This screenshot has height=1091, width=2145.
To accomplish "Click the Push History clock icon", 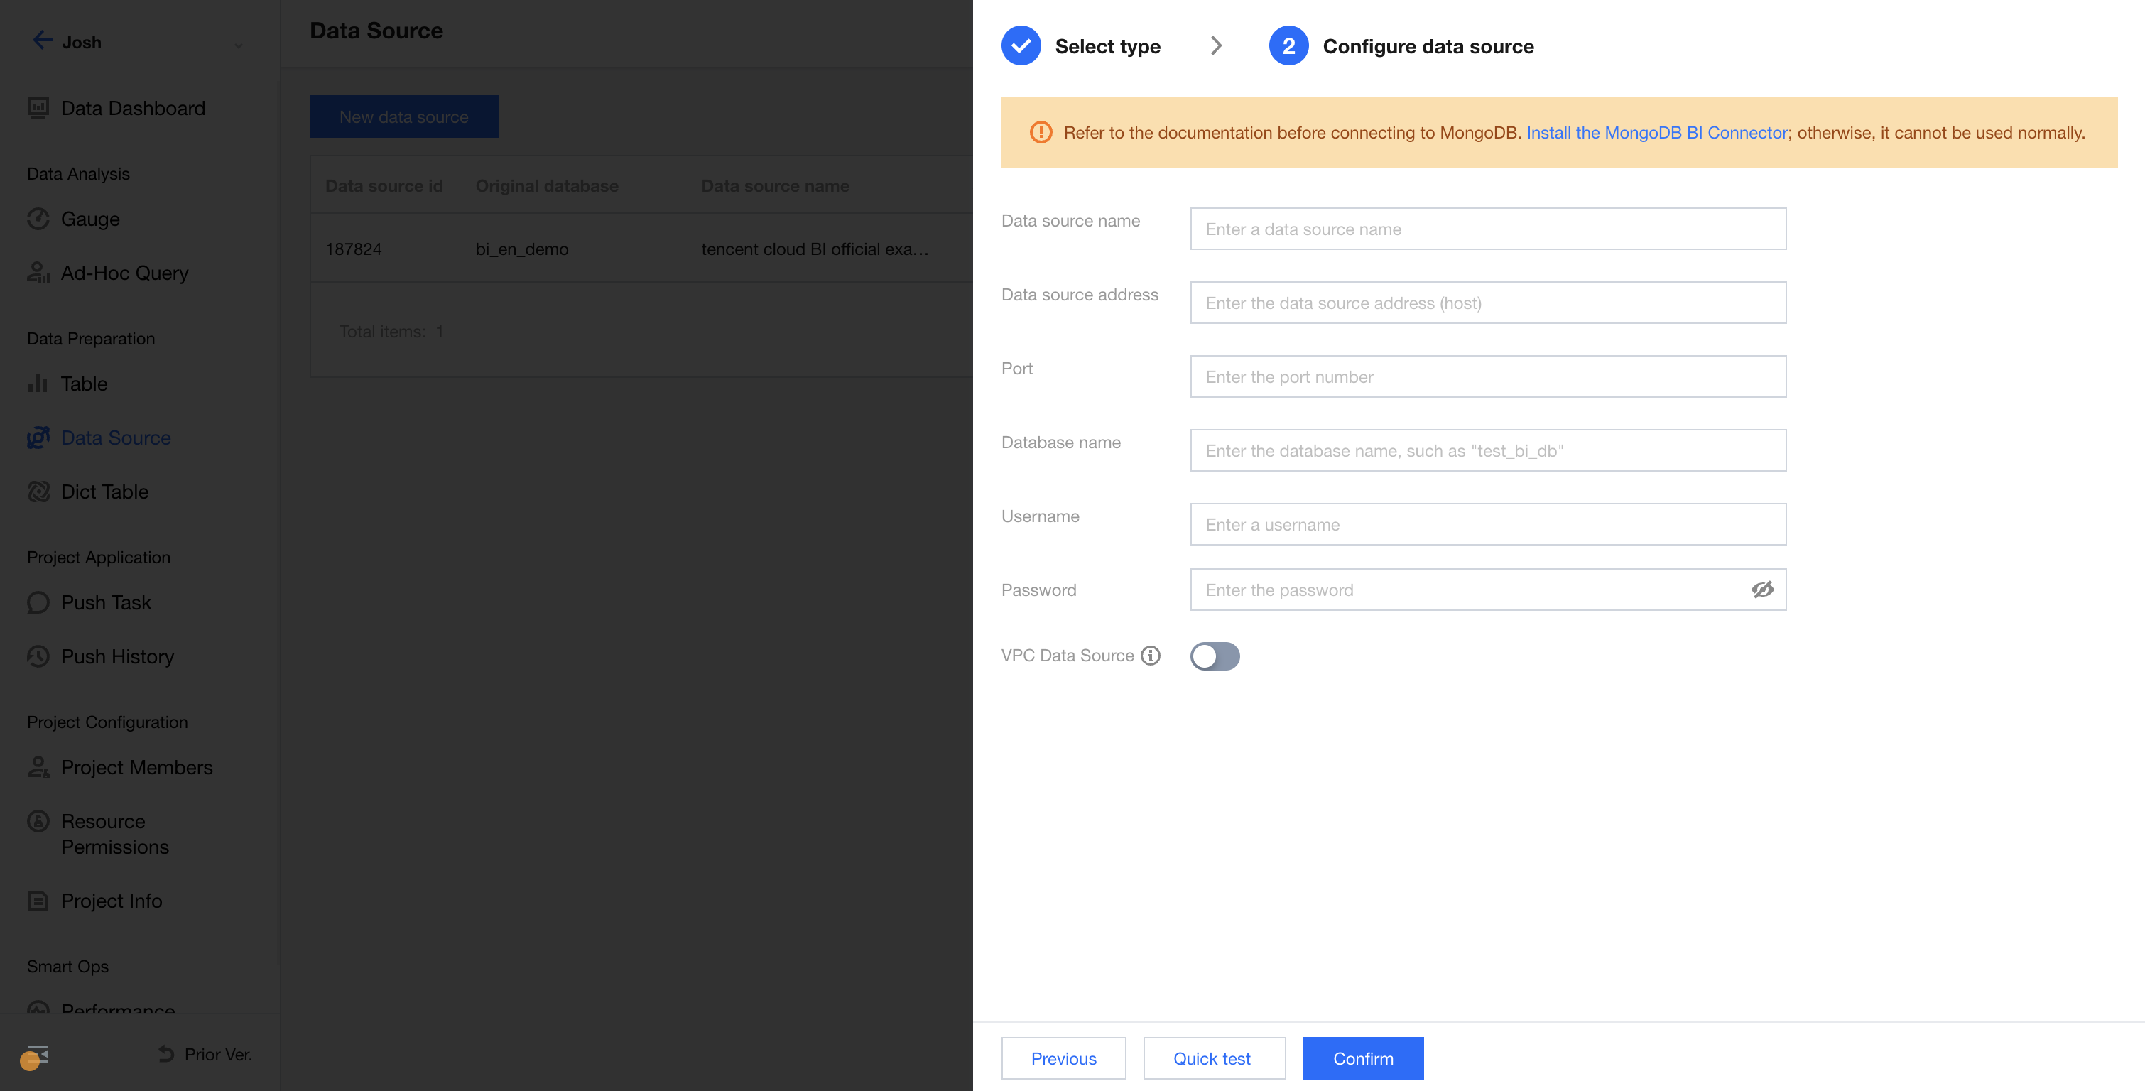I will point(38,656).
